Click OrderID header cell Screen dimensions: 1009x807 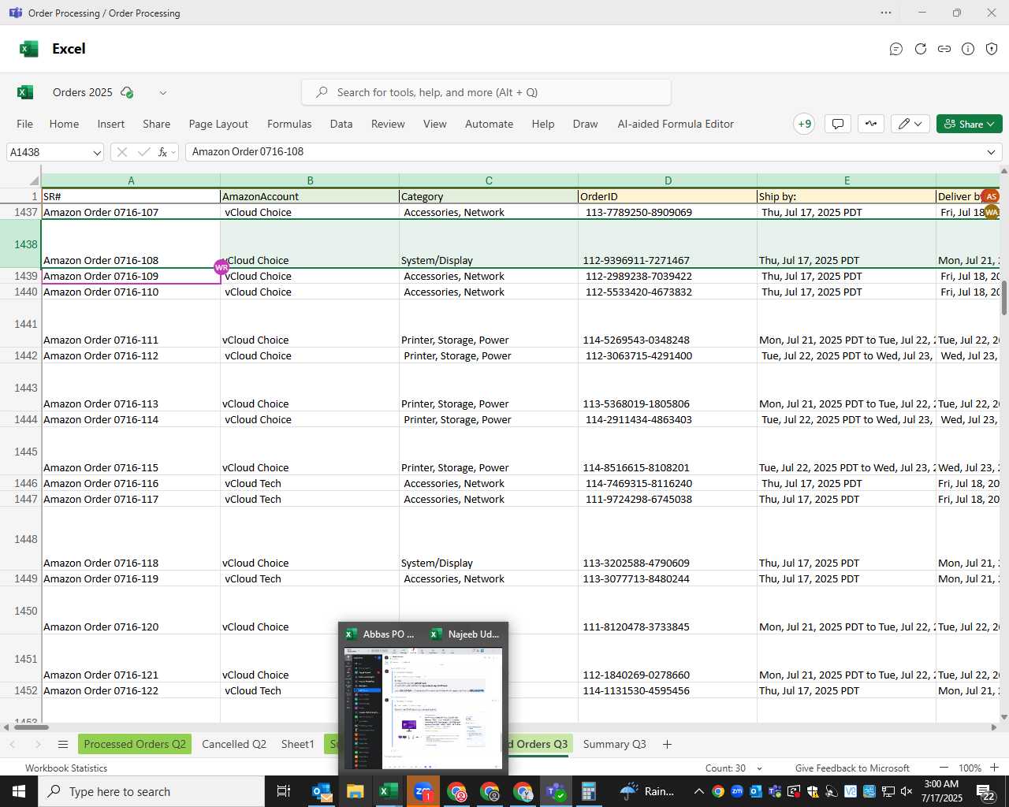pos(668,196)
